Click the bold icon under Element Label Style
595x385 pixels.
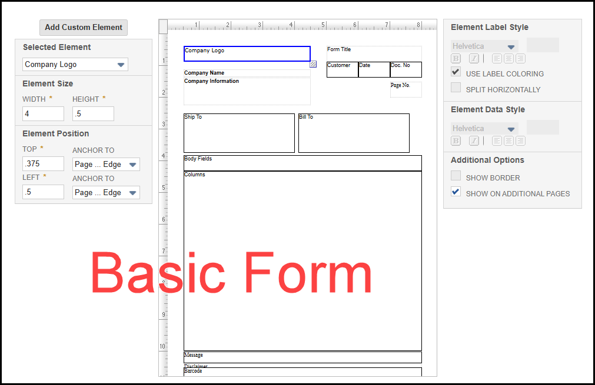click(456, 58)
